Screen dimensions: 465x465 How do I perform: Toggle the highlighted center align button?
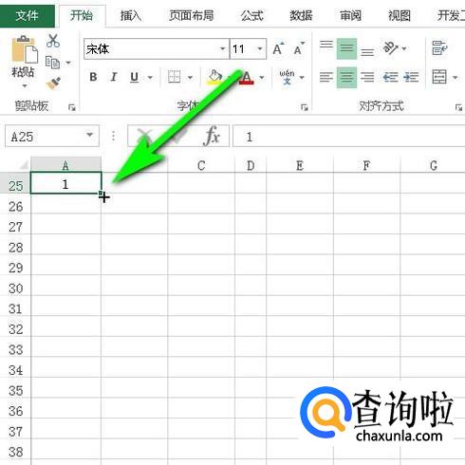[x=346, y=77]
